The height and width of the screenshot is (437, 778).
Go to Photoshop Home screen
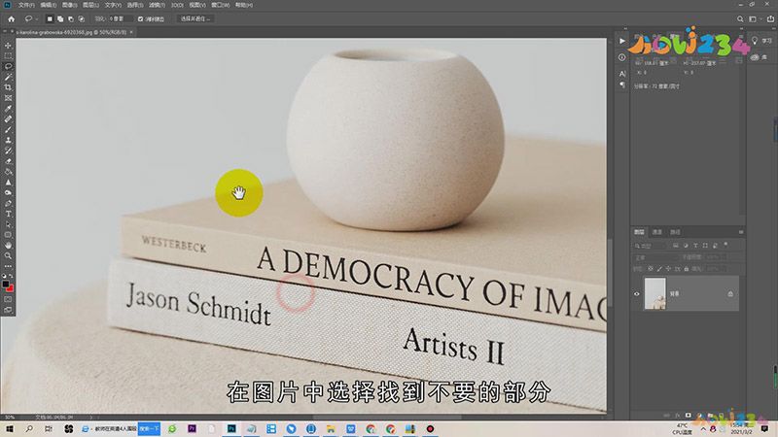coord(11,18)
